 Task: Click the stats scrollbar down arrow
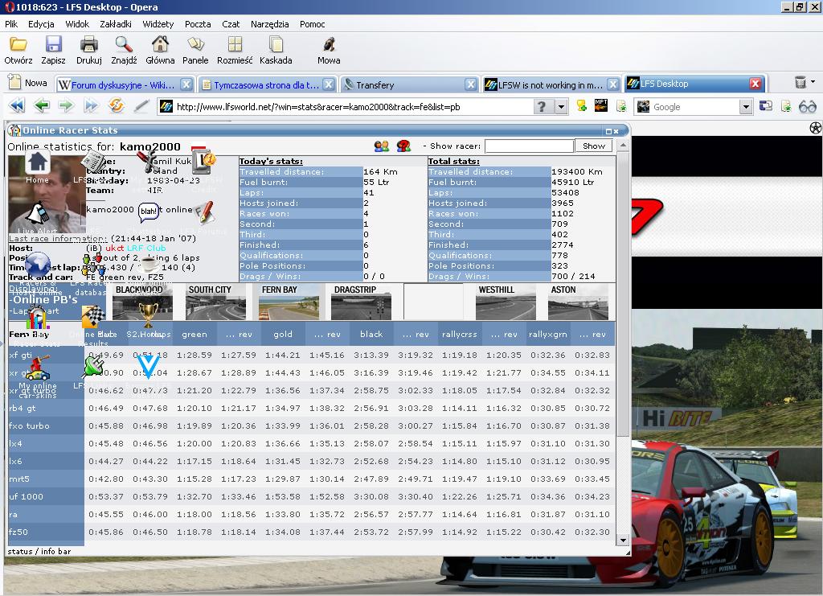[623, 541]
